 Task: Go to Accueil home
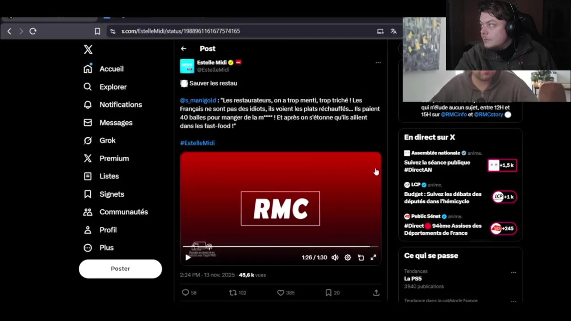click(103, 69)
